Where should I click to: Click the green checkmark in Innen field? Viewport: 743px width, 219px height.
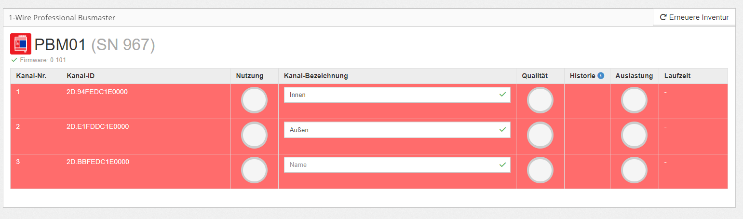coord(503,95)
